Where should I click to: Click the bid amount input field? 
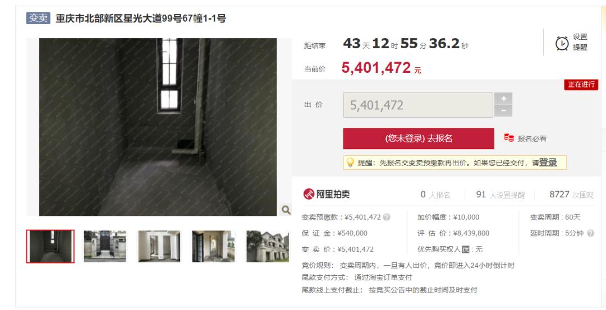point(418,105)
